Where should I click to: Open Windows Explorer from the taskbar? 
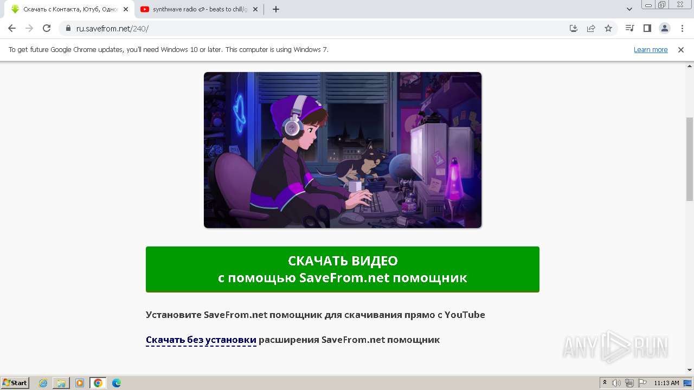(61, 383)
